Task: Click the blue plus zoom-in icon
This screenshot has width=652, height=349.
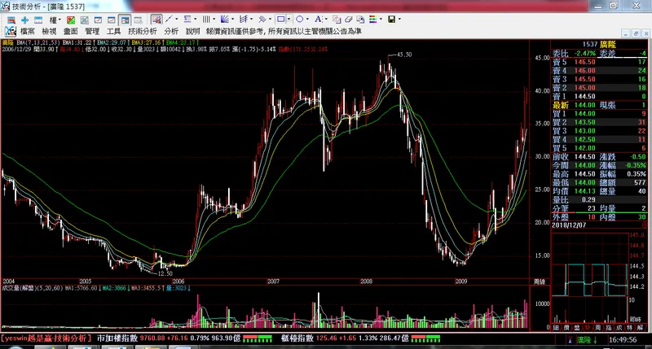Action: click(x=25, y=19)
